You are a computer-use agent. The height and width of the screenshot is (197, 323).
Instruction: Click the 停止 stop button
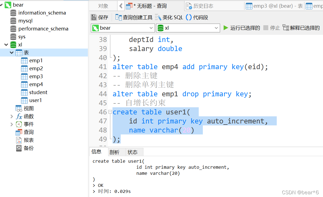tap(272, 28)
